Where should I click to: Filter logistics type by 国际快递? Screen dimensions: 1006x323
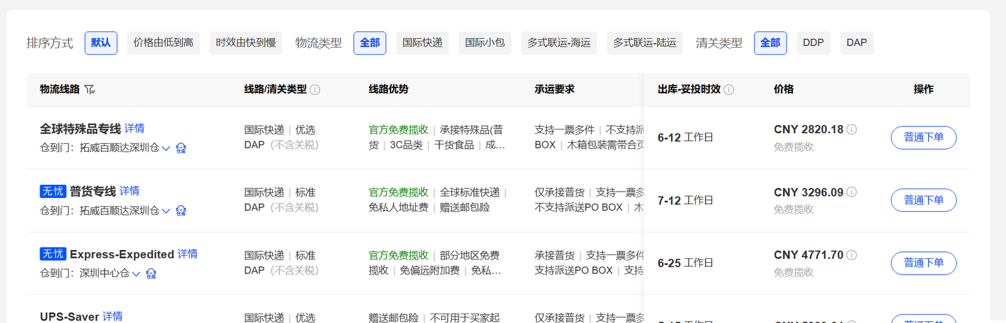[x=423, y=43]
